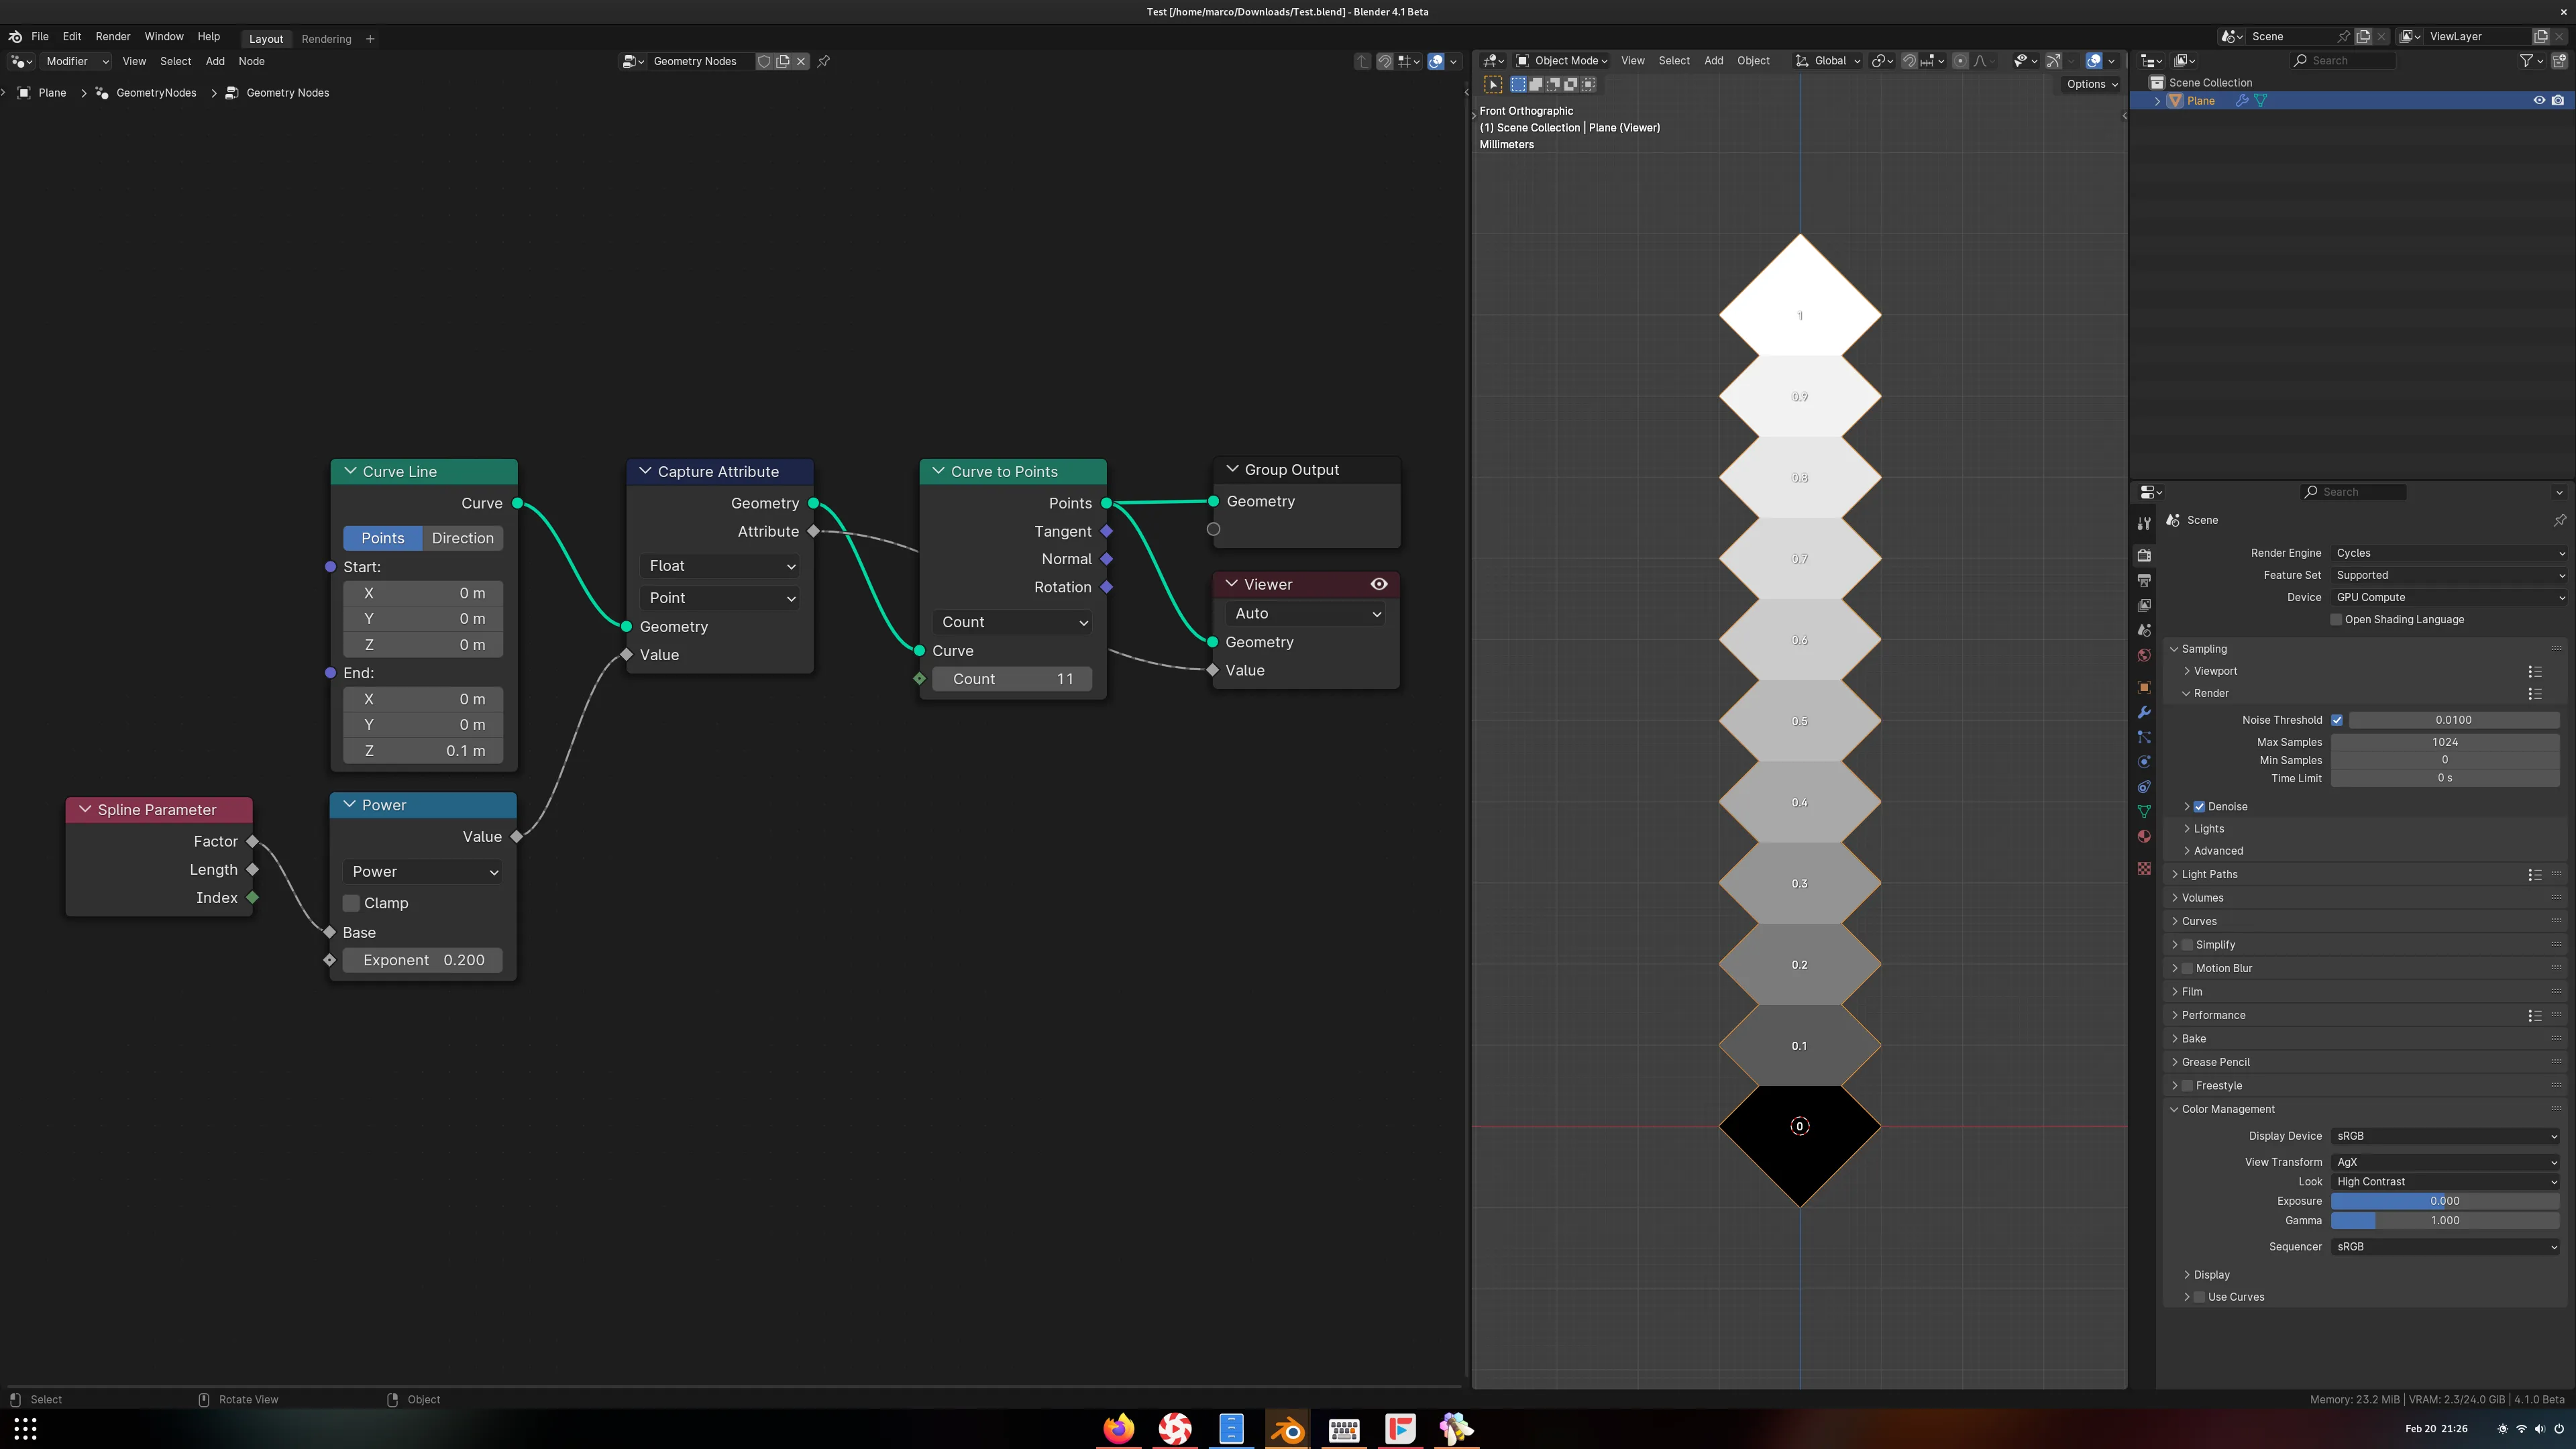Image resolution: width=2576 pixels, height=1449 pixels.
Task: Open Firefox from the dock
Action: point(1119,1429)
